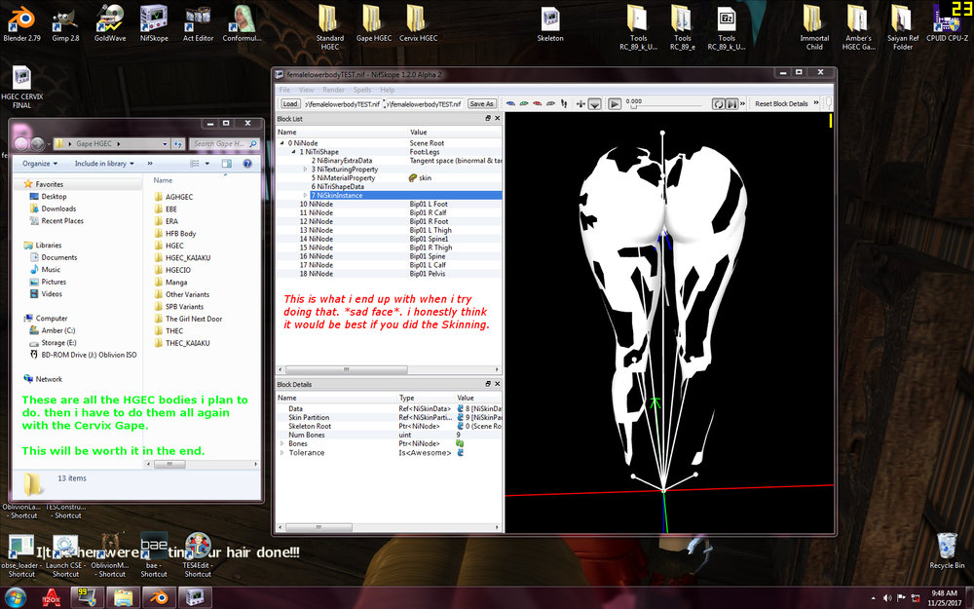
Task: Select the 6 NiTriShapeData row
Action: (x=390, y=186)
